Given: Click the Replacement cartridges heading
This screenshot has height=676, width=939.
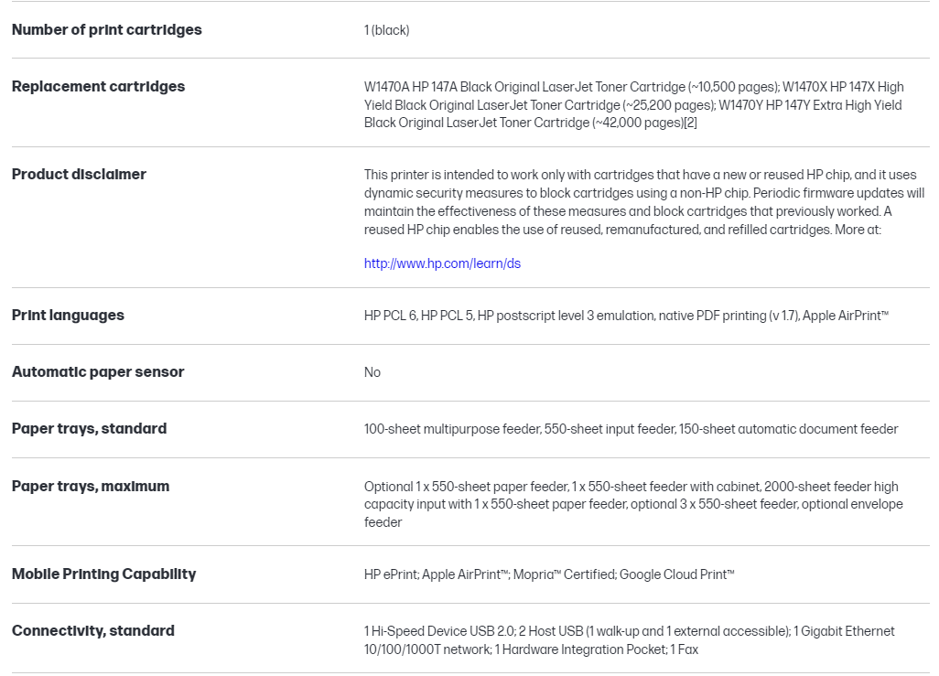Looking at the screenshot, I should [98, 86].
